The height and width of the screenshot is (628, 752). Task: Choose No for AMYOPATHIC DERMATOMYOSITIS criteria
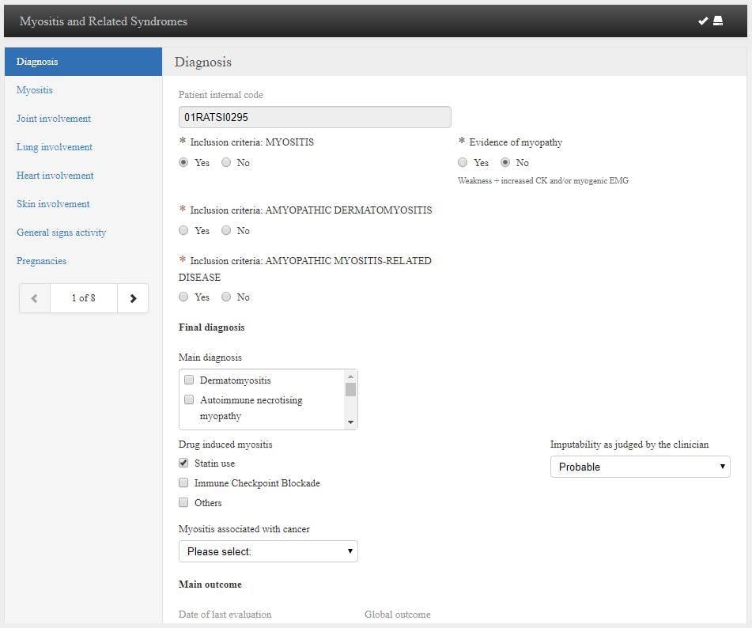click(226, 231)
